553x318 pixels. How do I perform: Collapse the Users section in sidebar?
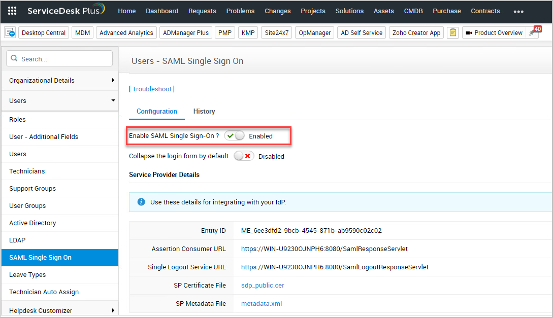coord(60,100)
